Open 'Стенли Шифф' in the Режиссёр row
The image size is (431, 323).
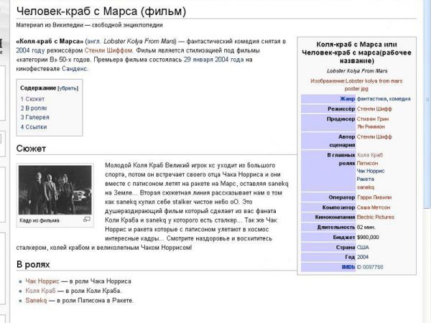click(x=374, y=109)
